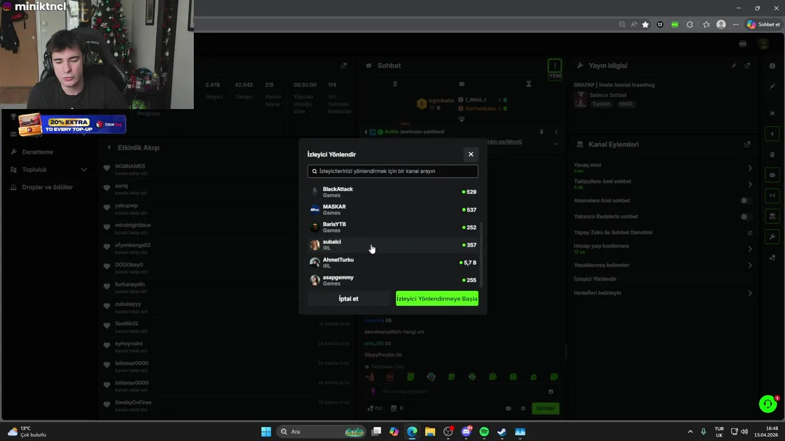Open Denetleme in left sidebar
Image resolution: width=785 pixels, height=441 pixels.
coord(37,152)
